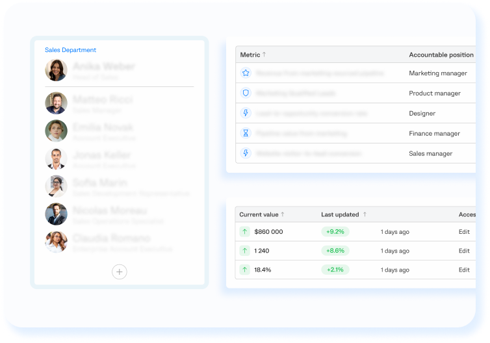Click Sofia Marin's avatar photo

point(57,186)
